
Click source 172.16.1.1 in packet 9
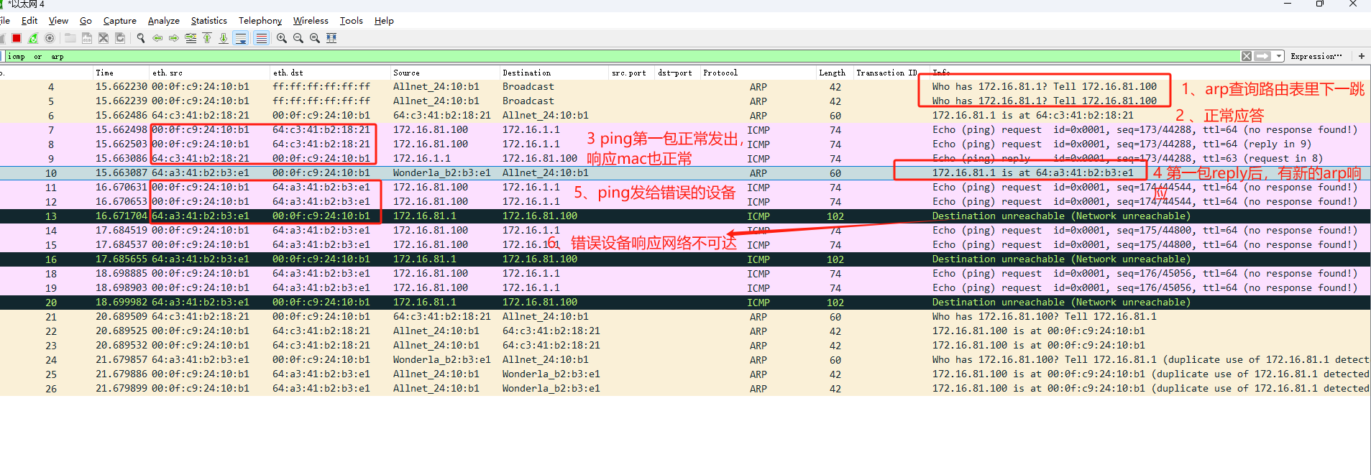[x=422, y=159]
